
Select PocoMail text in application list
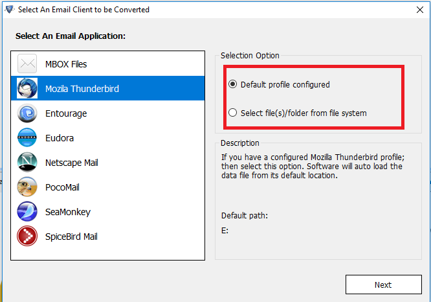(x=62, y=187)
